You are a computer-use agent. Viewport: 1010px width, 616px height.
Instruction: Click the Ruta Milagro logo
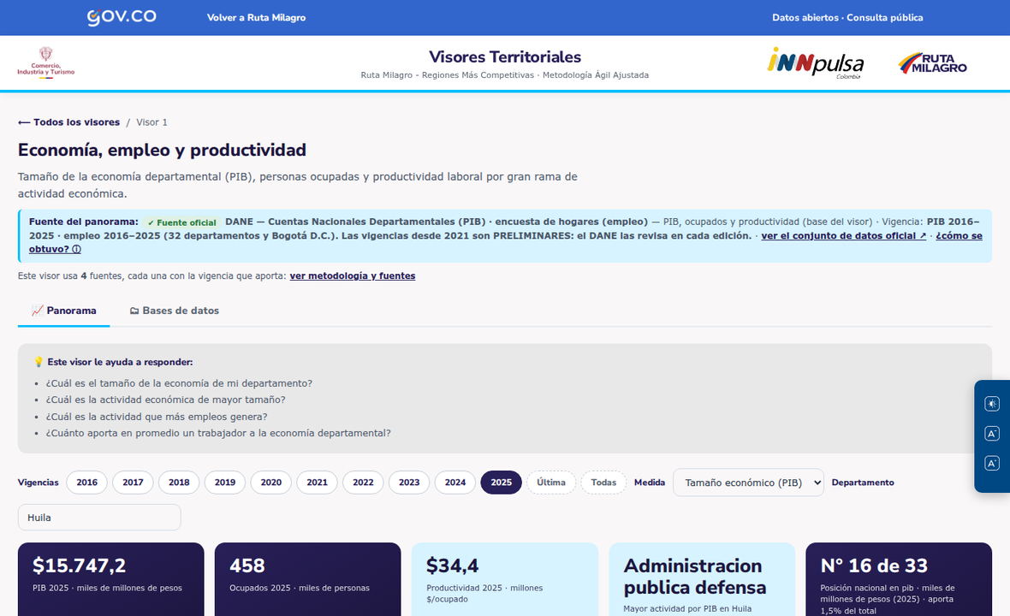pyautogui.click(x=932, y=63)
